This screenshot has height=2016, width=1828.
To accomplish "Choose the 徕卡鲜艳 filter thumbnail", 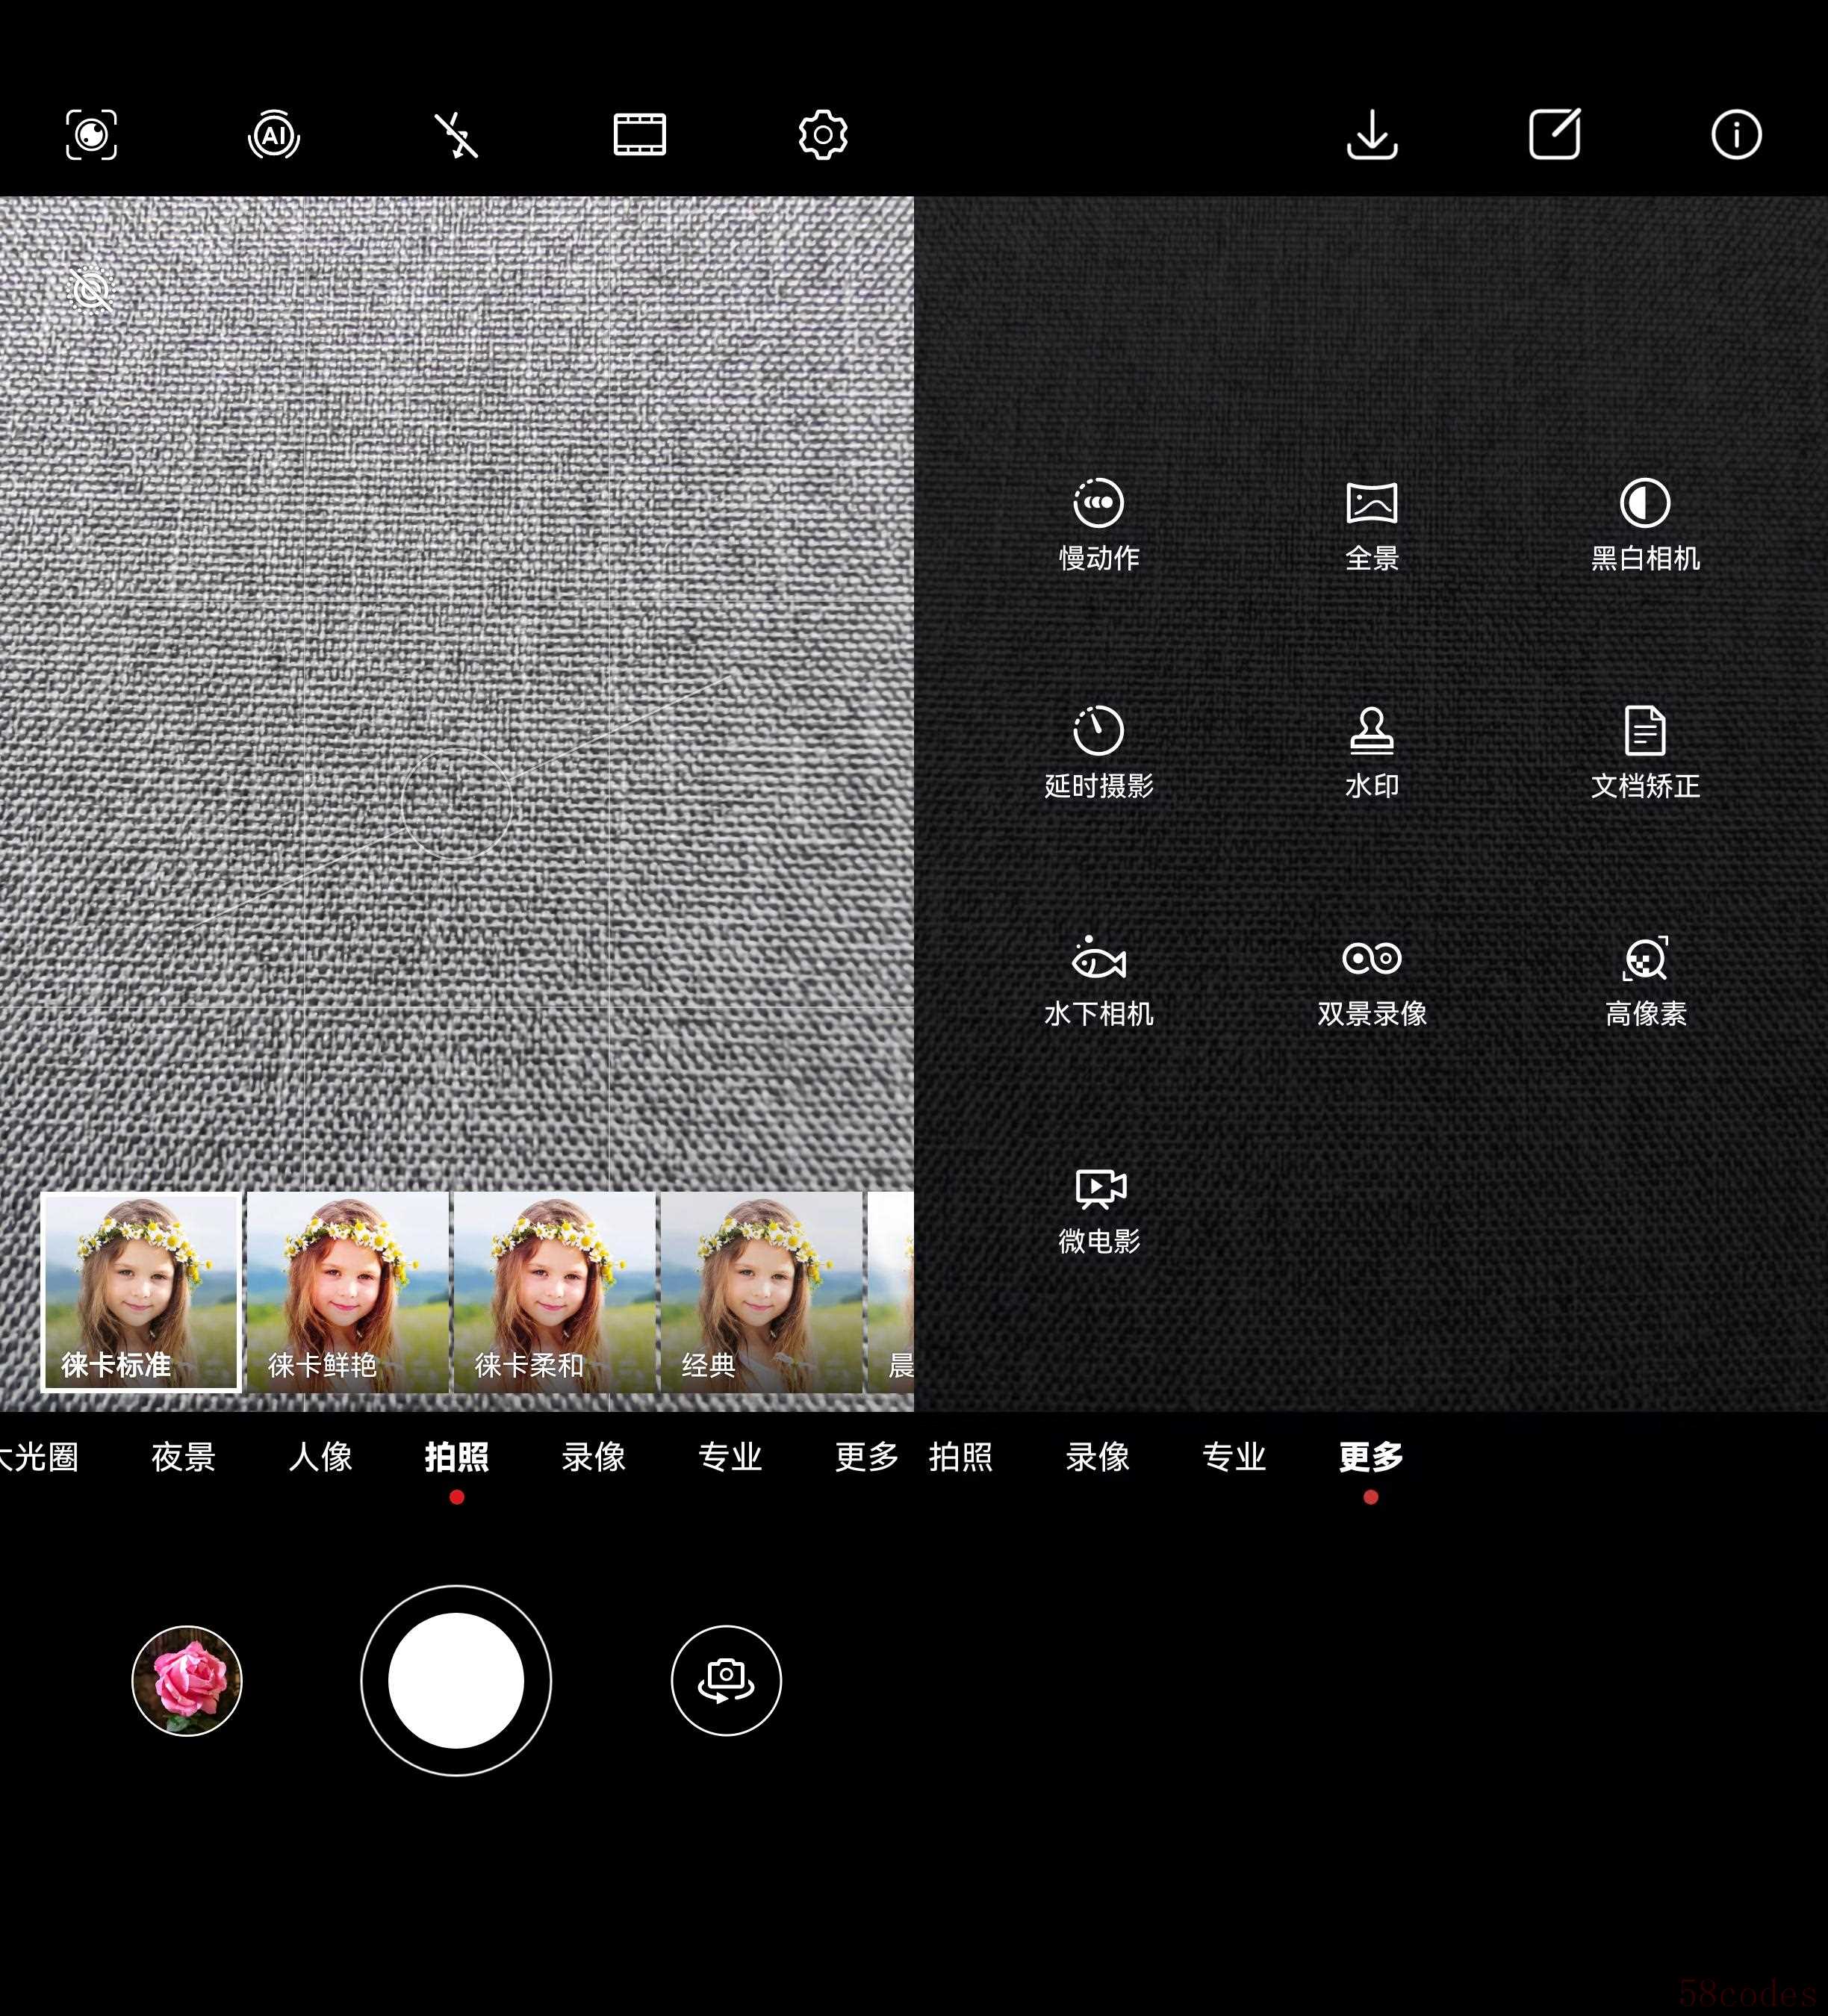I will [x=347, y=1291].
